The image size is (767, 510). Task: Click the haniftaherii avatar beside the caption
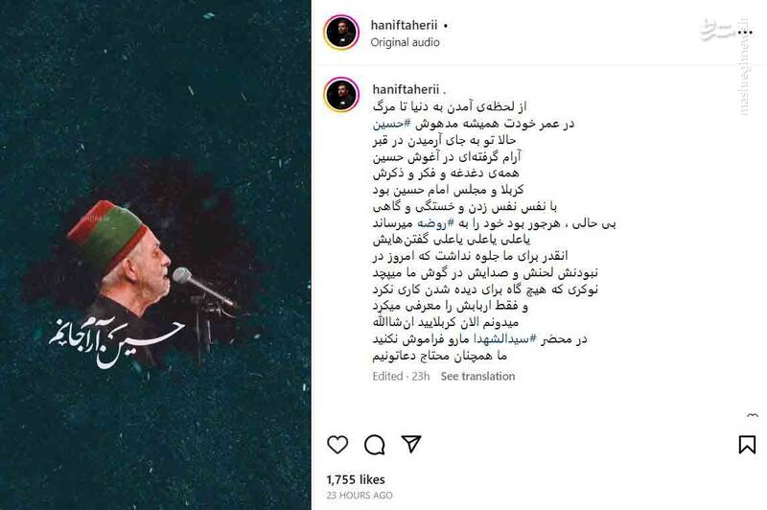click(x=341, y=94)
